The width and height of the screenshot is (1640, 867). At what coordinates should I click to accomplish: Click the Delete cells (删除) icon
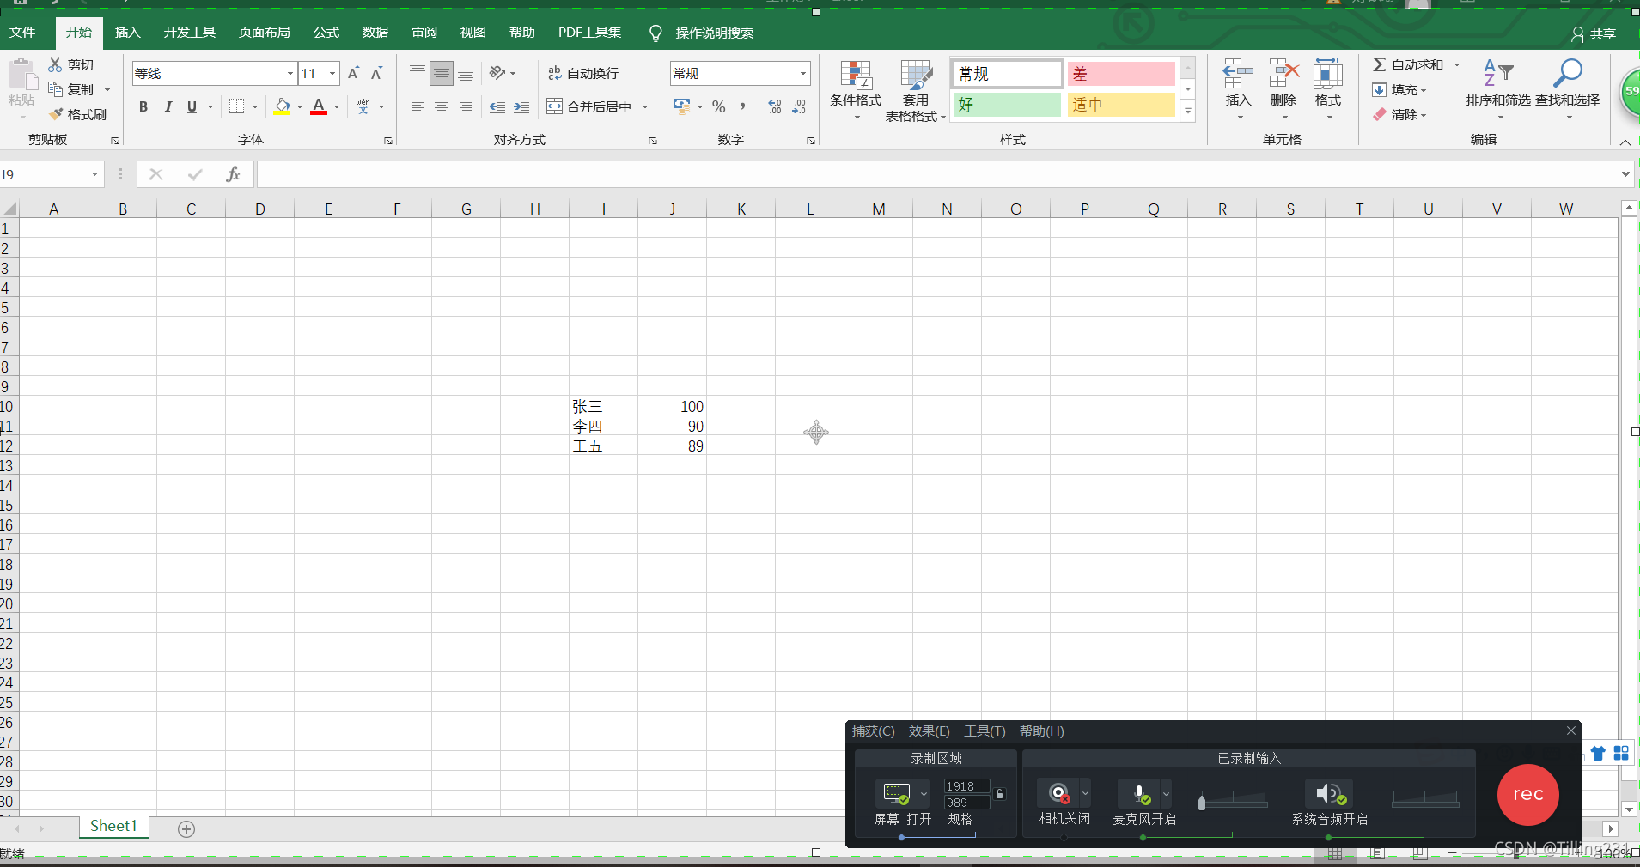[1283, 76]
